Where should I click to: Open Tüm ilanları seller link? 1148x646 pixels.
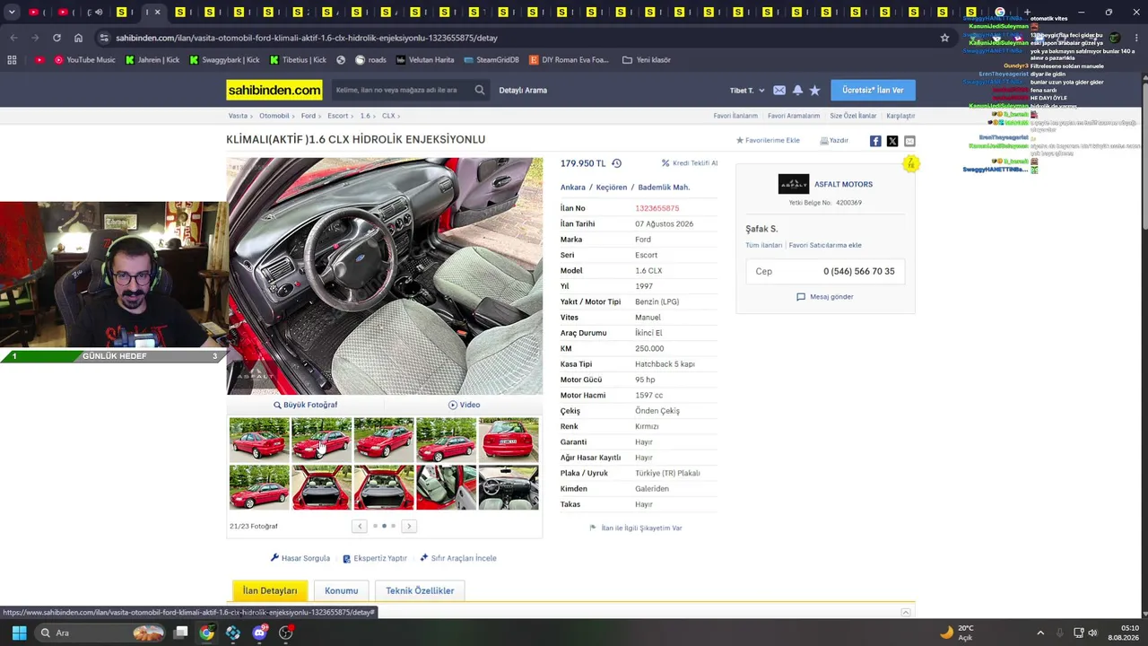764,245
